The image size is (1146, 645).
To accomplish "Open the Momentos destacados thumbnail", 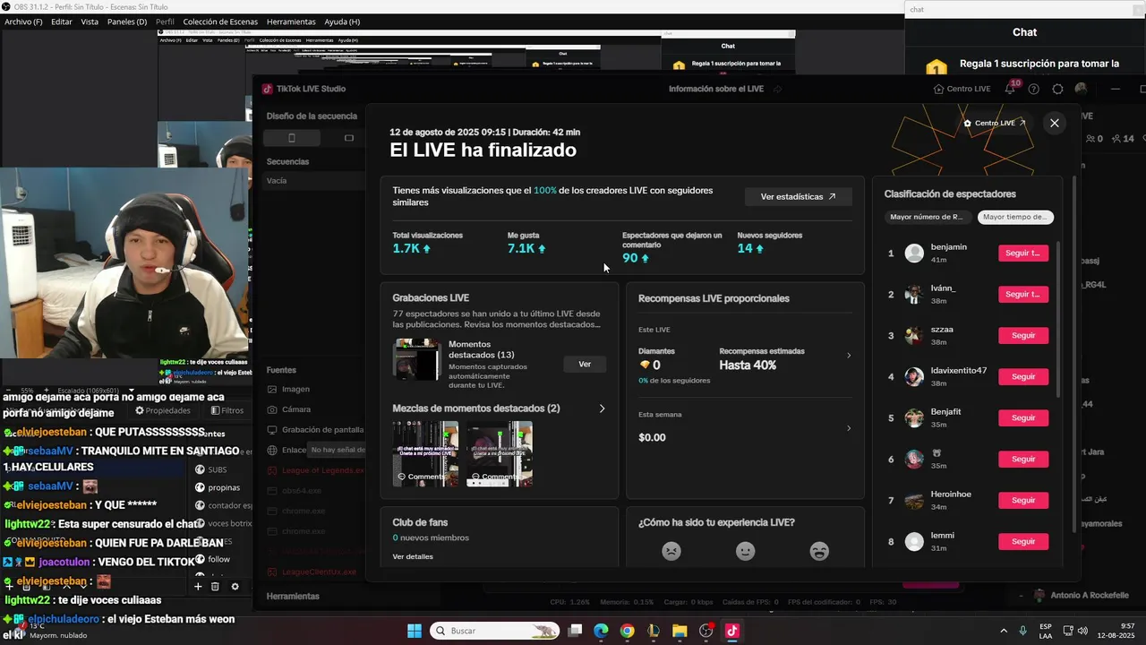I will tap(416, 359).
